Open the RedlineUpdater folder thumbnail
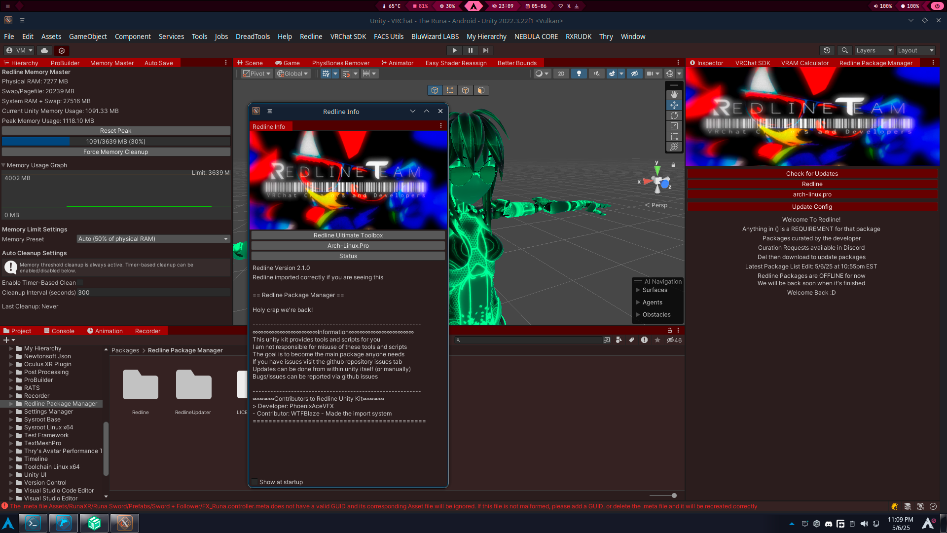This screenshot has width=947, height=533. pyautogui.click(x=193, y=385)
